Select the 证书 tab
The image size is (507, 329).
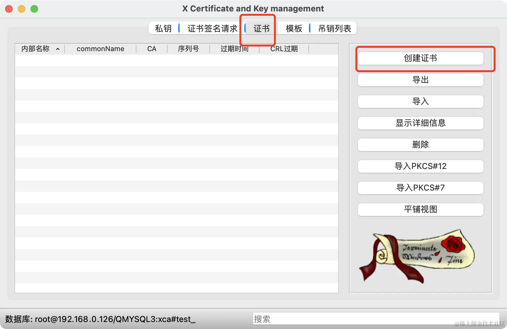(261, 29)
